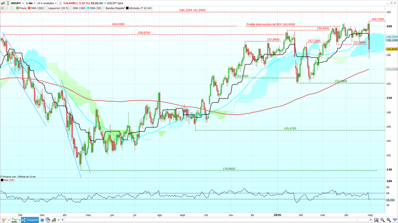Open the chat comments icon
The image size is (398, 223).
pos(42,220)
